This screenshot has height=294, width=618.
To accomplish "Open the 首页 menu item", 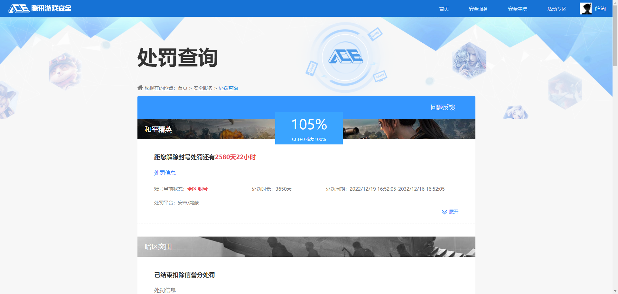I will pyautogui.click(x=443, y=9).
